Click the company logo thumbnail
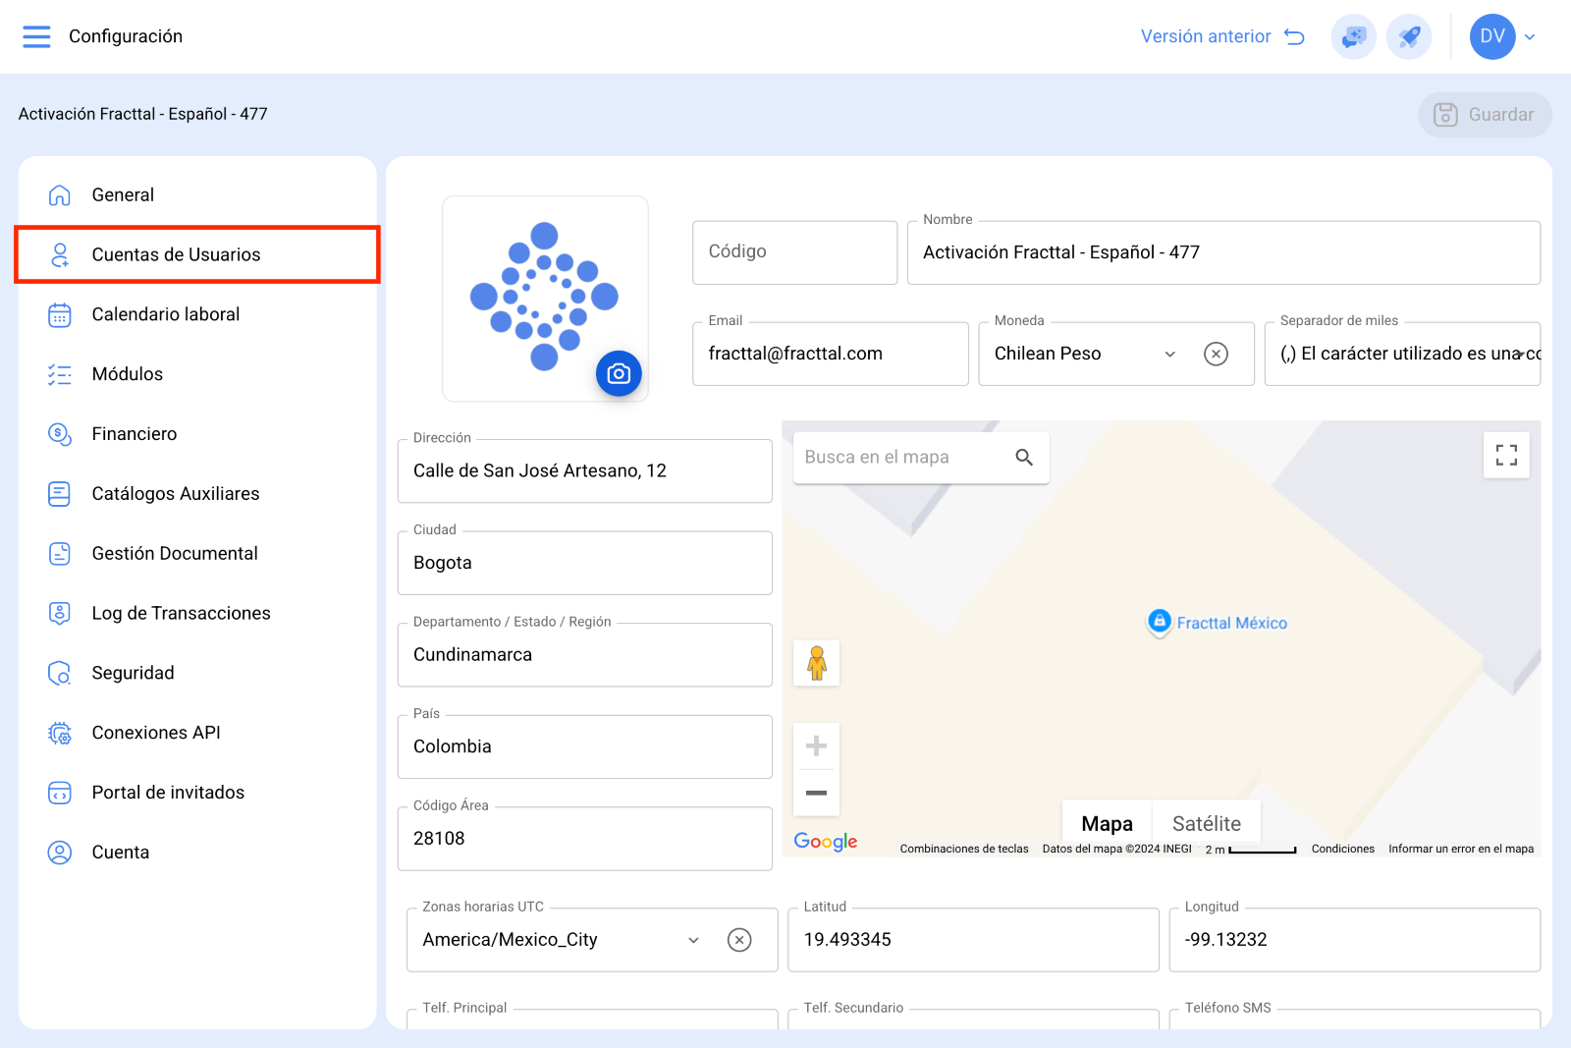Viewport: 1571px width, 1048px height. [545, 299]
